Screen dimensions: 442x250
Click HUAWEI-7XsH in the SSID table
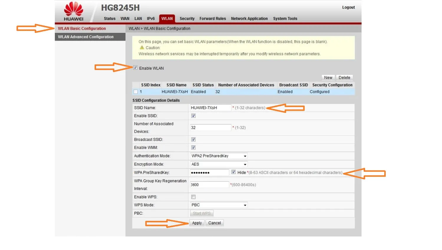pos(175,92)
